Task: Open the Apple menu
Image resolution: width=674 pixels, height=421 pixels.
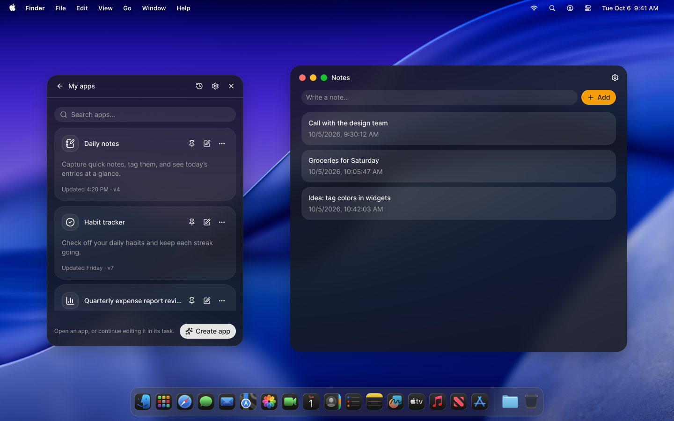Action: (x=13, y=8)
